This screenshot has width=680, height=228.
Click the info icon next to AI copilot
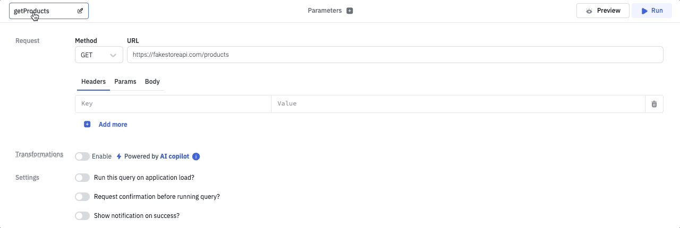pos(196,156)
